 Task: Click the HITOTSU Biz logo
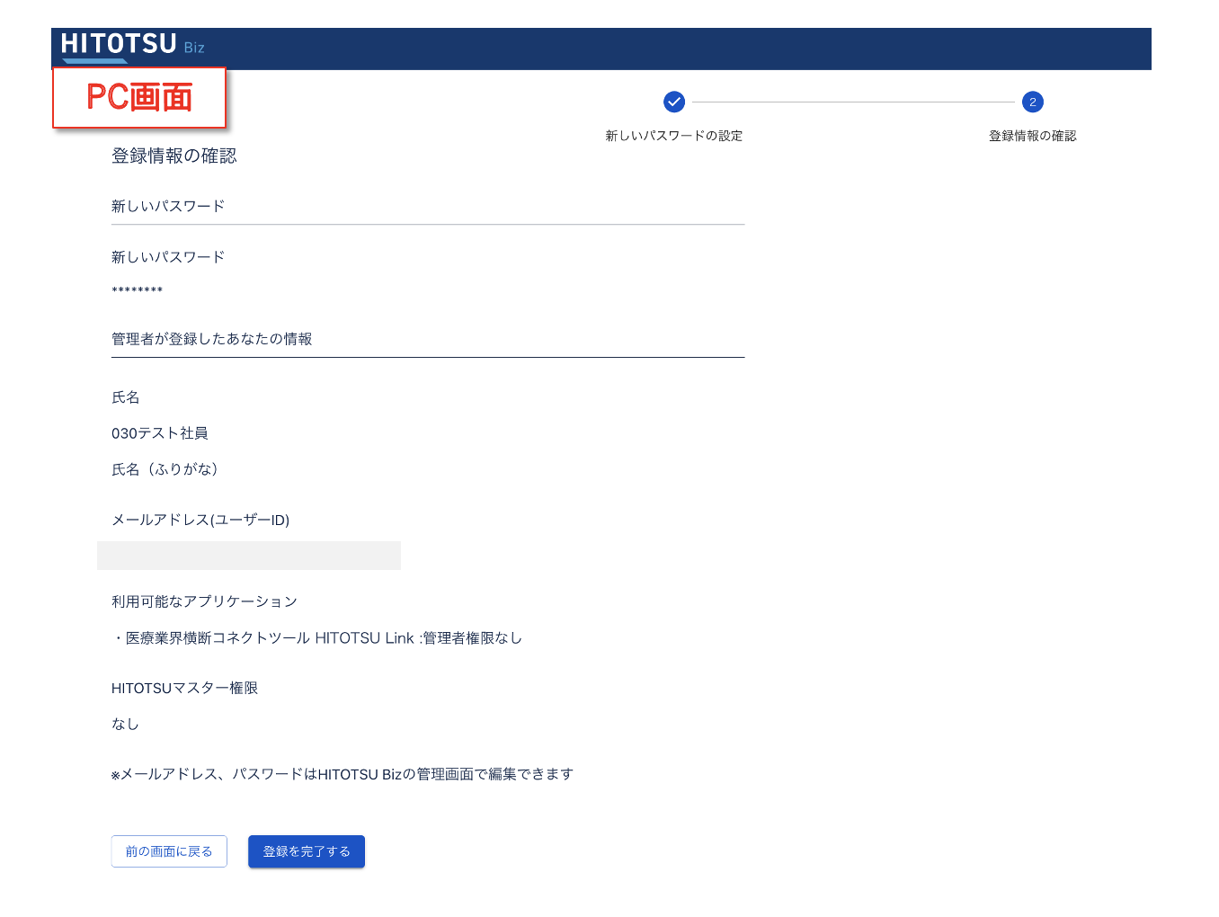click(x=132, y=45)
